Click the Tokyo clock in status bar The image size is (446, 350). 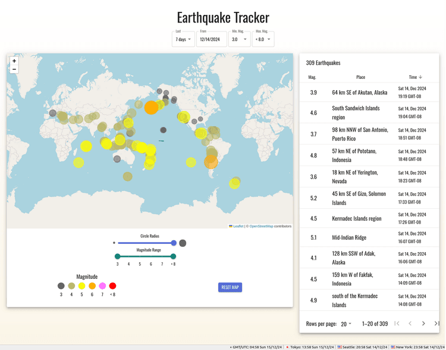310,347
